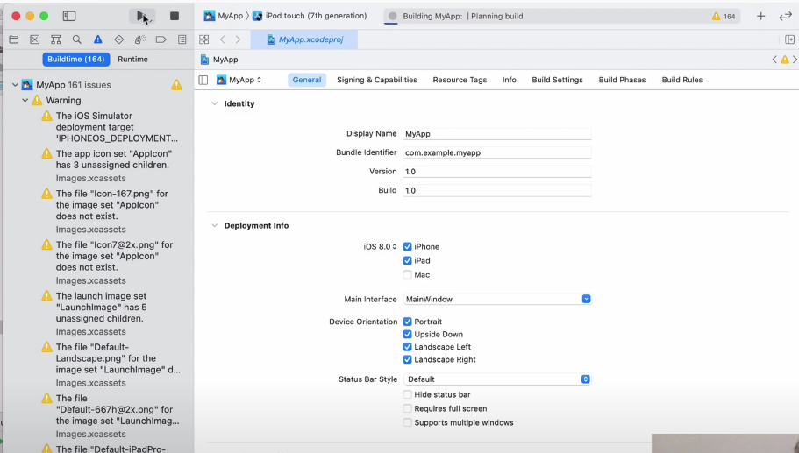Click the Build number field
The height and width of the screenshot is (453, 799).
(x=496, y=190)
